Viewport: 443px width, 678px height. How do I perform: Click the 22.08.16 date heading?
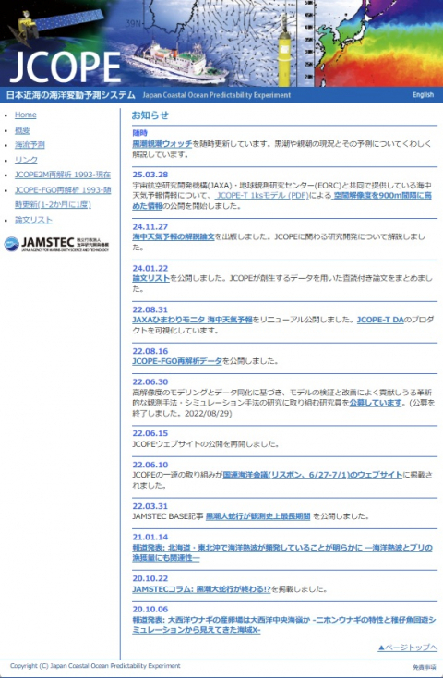click(150, 351)
